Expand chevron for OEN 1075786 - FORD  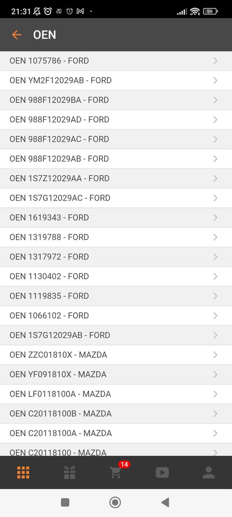coord(215,61)
